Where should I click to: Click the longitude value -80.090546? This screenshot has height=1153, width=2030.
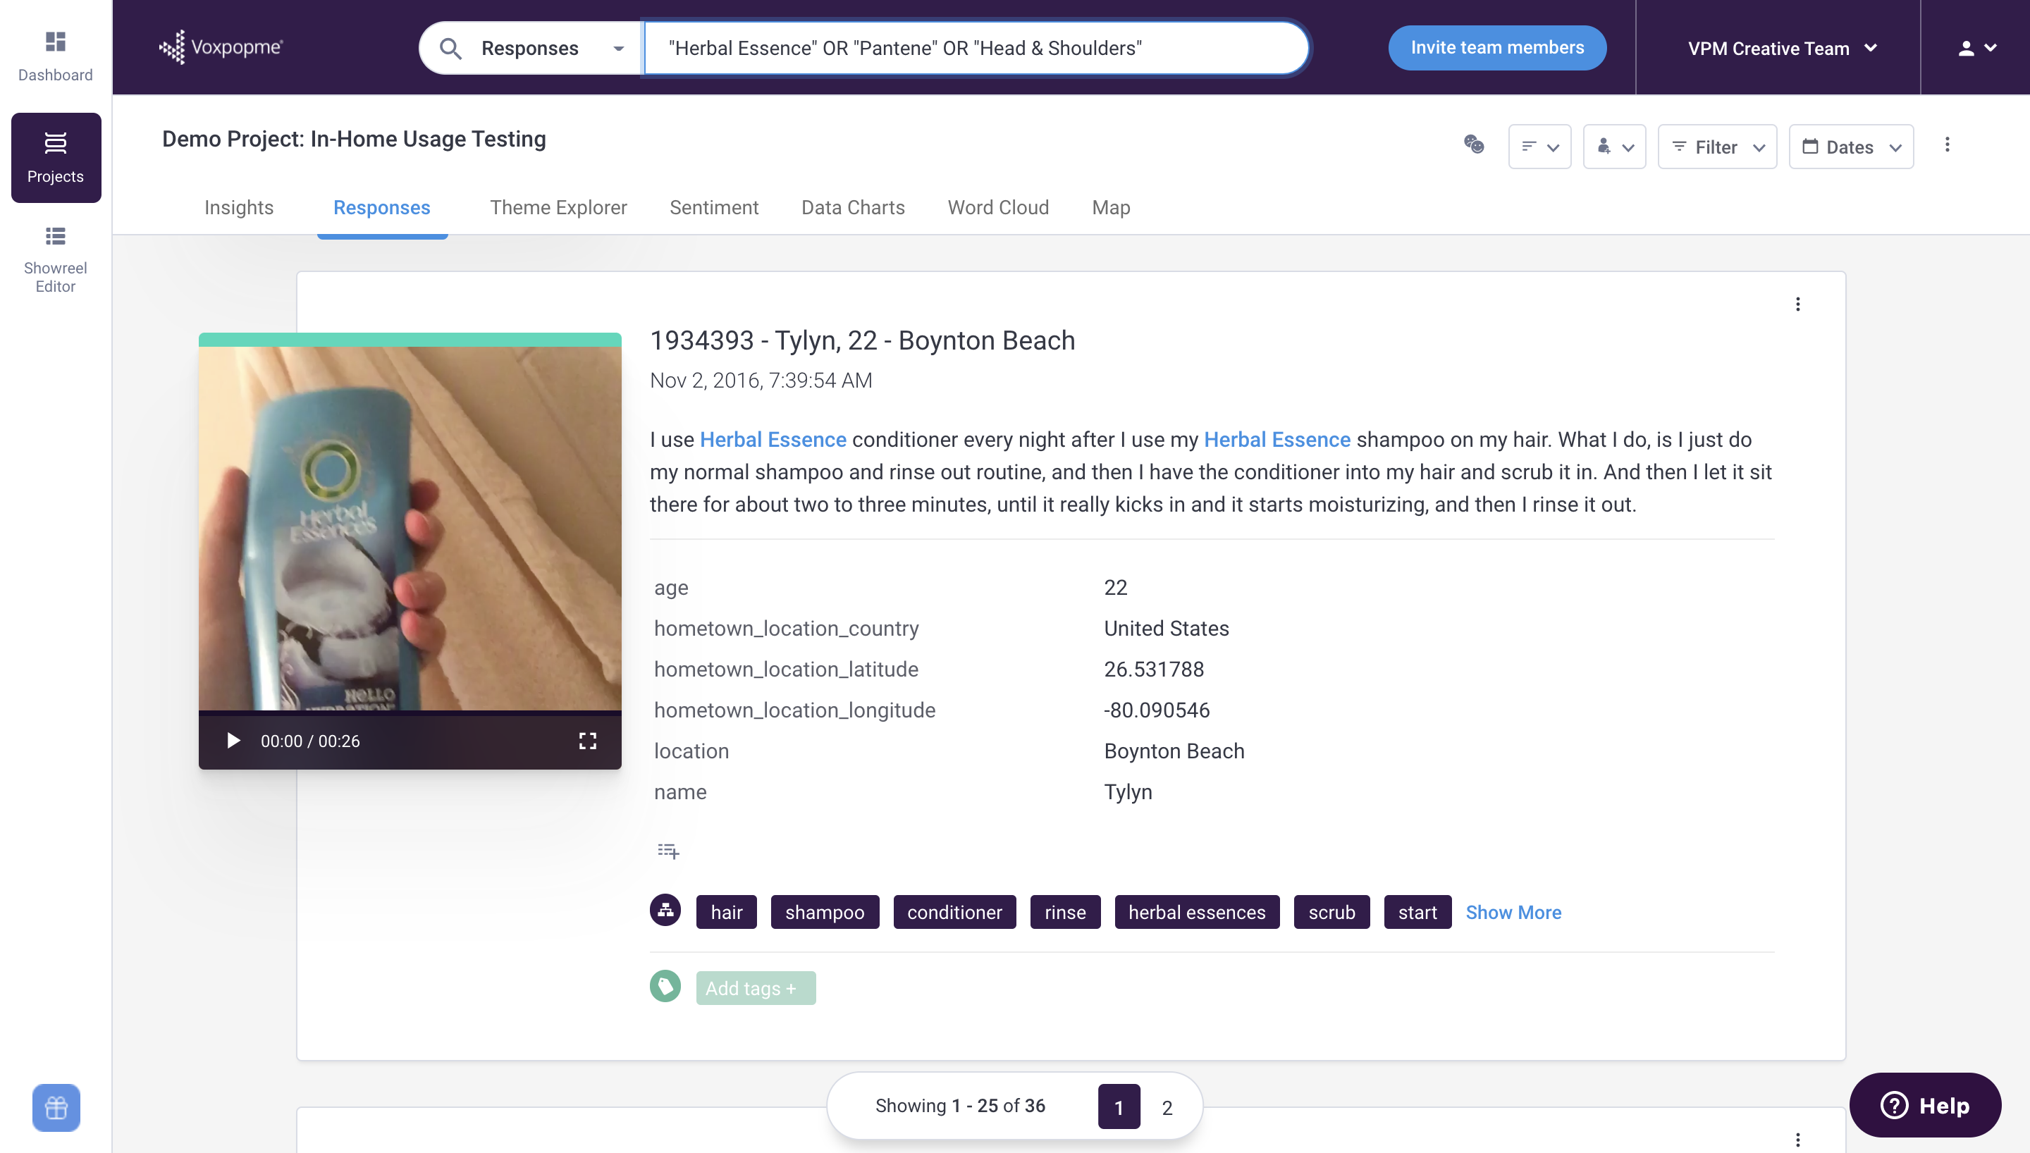[1157, 710]
